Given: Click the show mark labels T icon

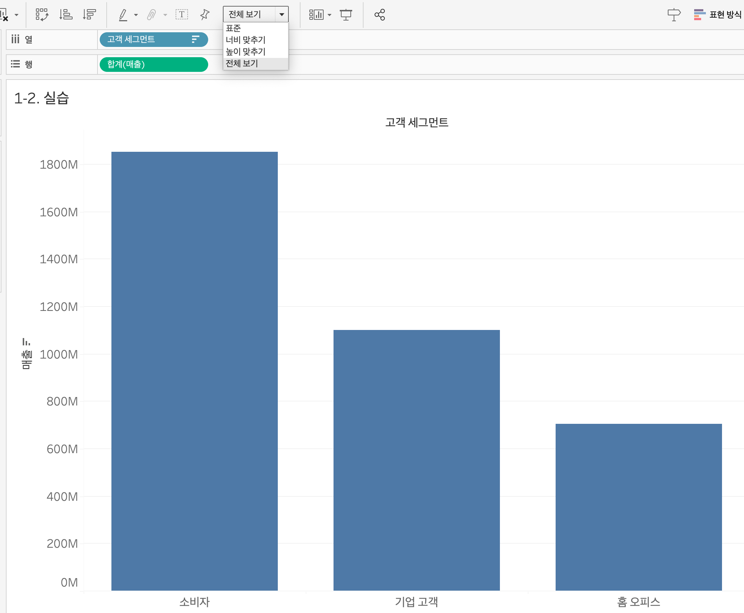Looking at the screenshot, I should tap(182, 15).
